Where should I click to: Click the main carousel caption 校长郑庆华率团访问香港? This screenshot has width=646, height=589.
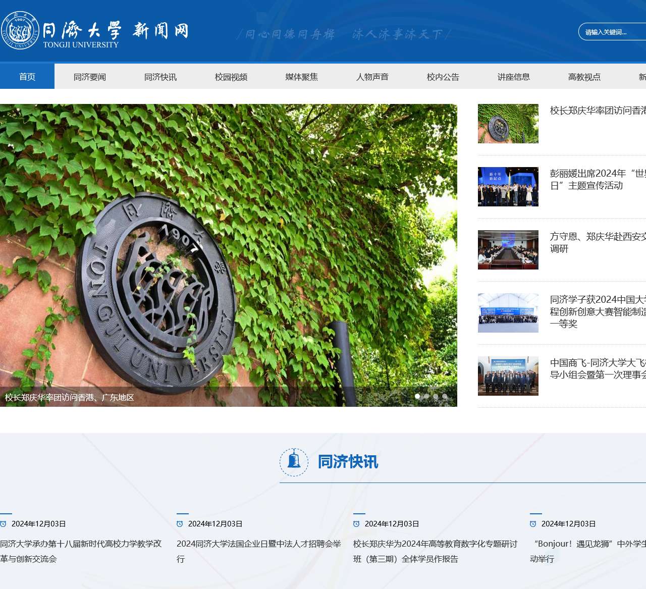pos(70,398)
